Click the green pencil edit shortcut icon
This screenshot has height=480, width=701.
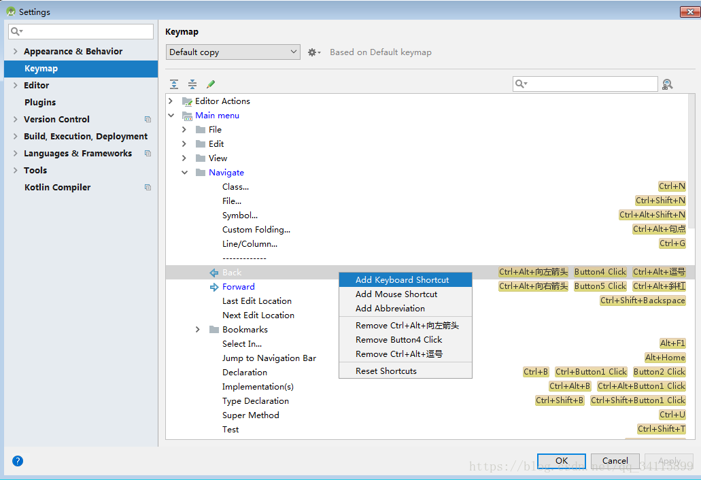(211, 84)
